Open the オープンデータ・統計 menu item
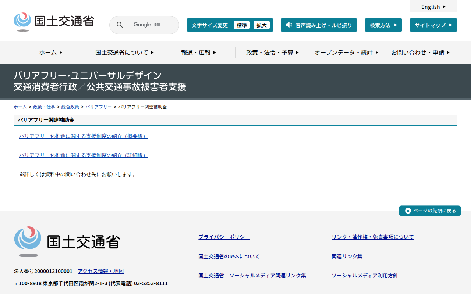 (346, 53)
